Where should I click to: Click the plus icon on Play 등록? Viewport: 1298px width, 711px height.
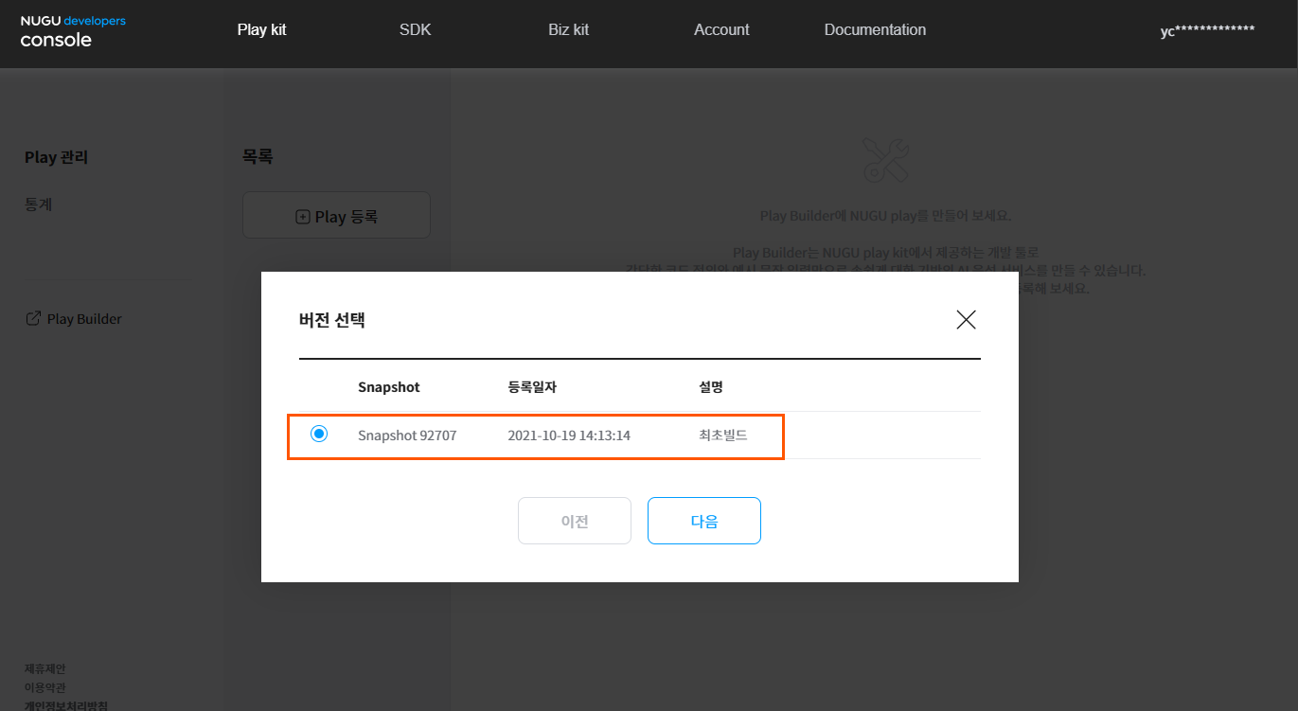pos(303,217)
